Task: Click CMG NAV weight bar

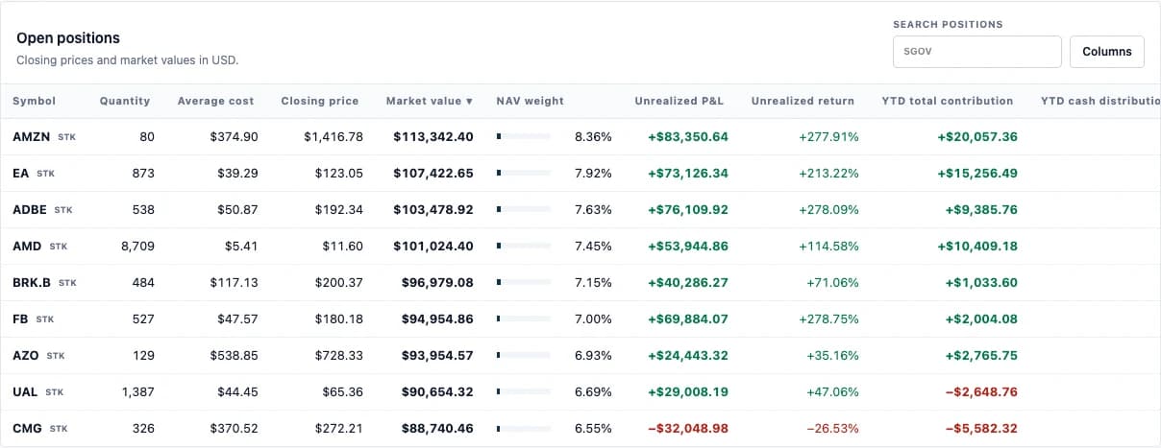Action: coord(524,429)
